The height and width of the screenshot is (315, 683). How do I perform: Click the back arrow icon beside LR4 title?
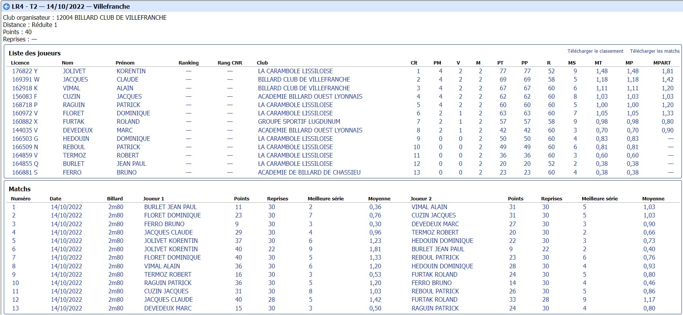[6, 6]
